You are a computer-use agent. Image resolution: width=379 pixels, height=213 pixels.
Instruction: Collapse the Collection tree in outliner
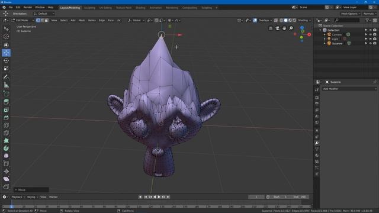click(320, 30)
